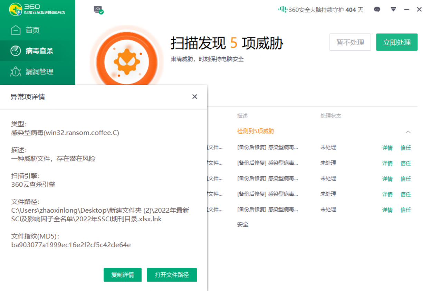Open 详情 for the third threat
Screen dimensions: 431x291
[387, 179]
